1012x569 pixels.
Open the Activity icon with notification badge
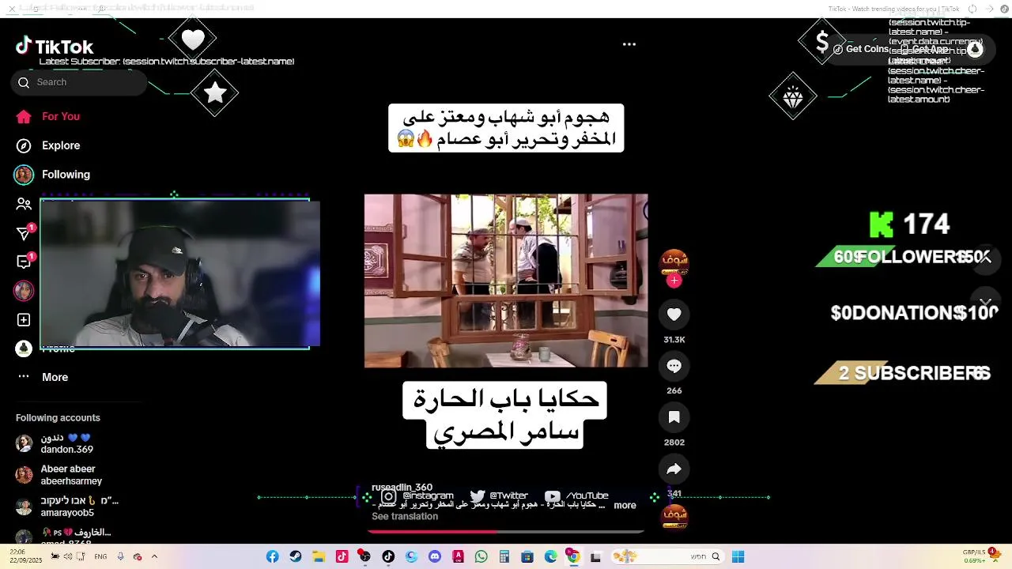pyautogui.click(x=24, y=233)
